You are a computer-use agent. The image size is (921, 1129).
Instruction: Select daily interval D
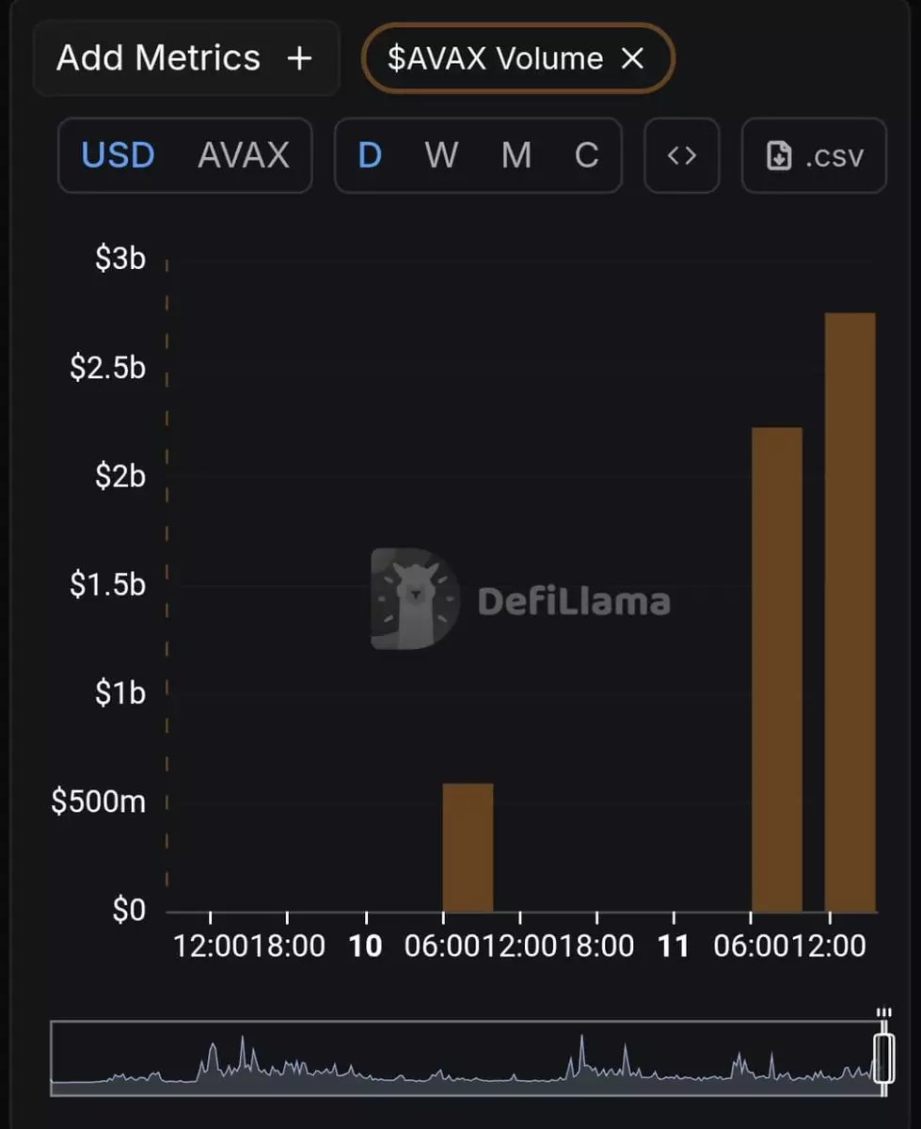pos(370,155)
